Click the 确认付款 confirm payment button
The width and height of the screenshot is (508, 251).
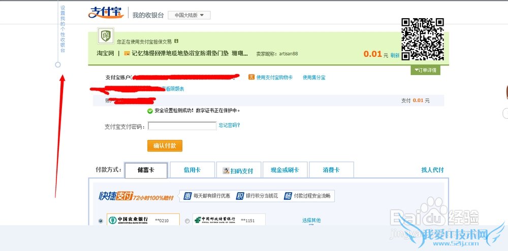click(165, 146)
